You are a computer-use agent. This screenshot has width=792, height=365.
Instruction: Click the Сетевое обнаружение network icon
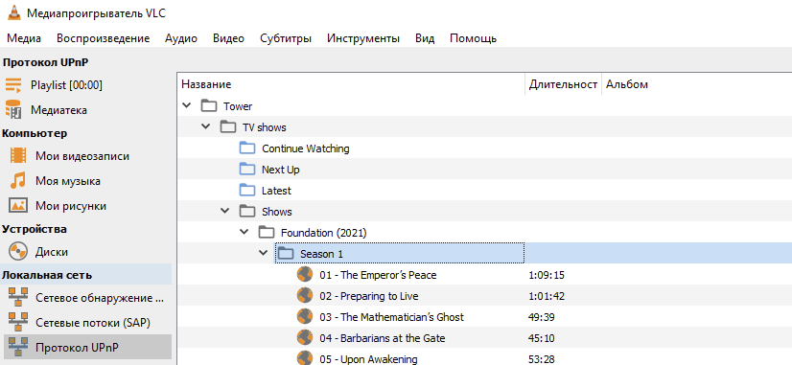[18, 298]
